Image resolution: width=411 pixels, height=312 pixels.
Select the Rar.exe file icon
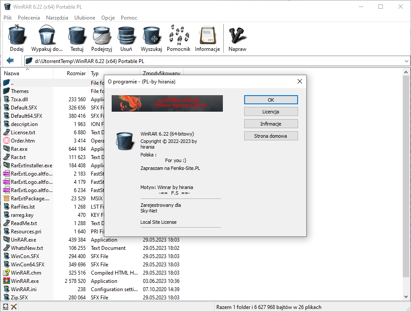tap(6, 149)
